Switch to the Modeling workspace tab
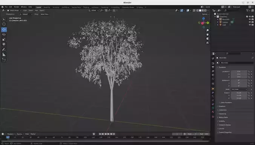The height and width of the screenshot is (145, 255). 47,7
